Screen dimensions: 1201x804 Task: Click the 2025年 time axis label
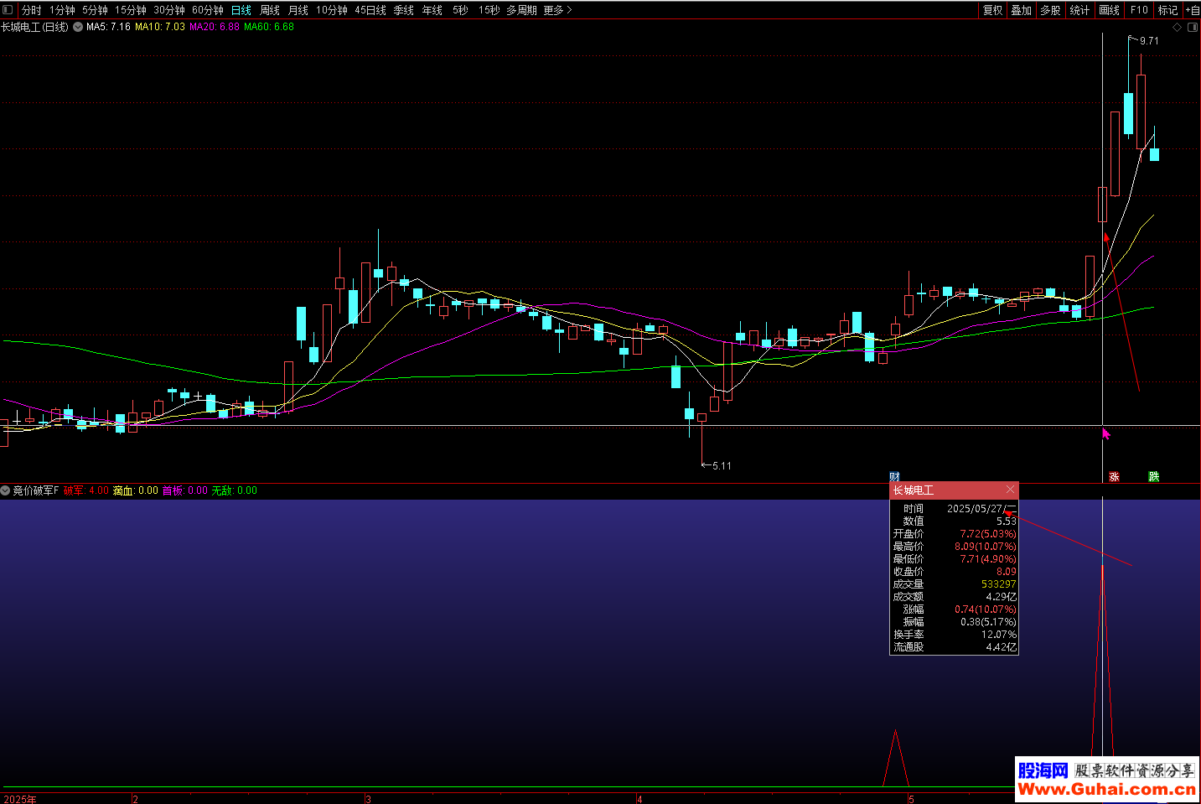click(x=20, y=799)
